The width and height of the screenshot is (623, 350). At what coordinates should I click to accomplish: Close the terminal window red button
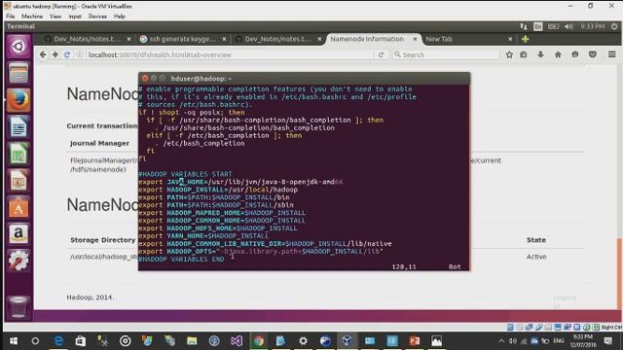(x=145, y=79)
